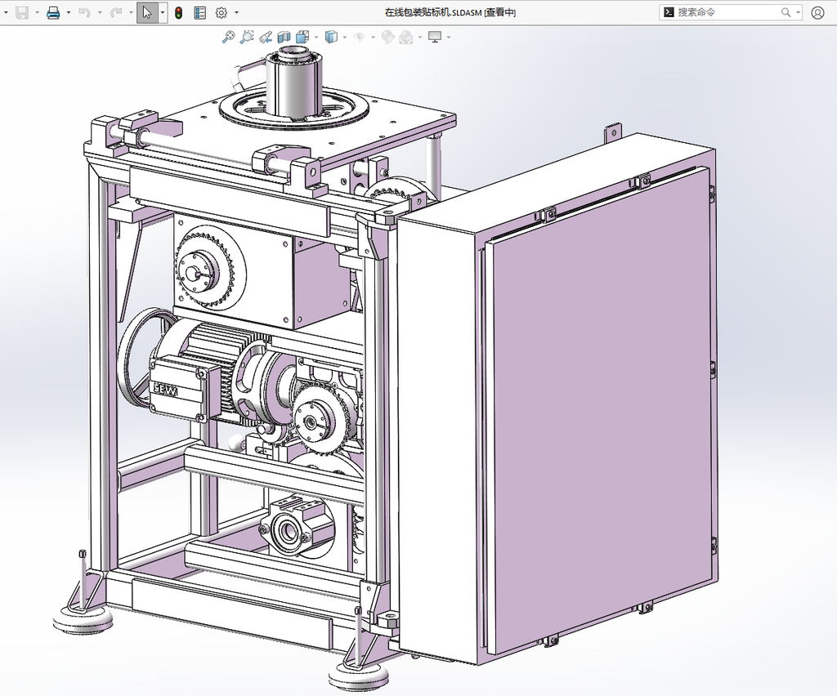Expand the Options gear dropdown arrow
This screenshot has height=696, width=837.
236,12
